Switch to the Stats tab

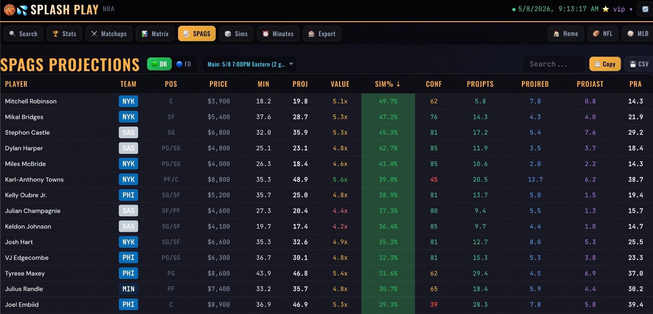[x=64, y=34]
